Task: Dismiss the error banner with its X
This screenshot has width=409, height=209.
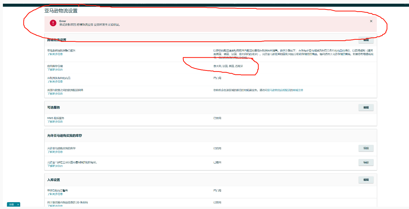Action: (x=371, y=21)
